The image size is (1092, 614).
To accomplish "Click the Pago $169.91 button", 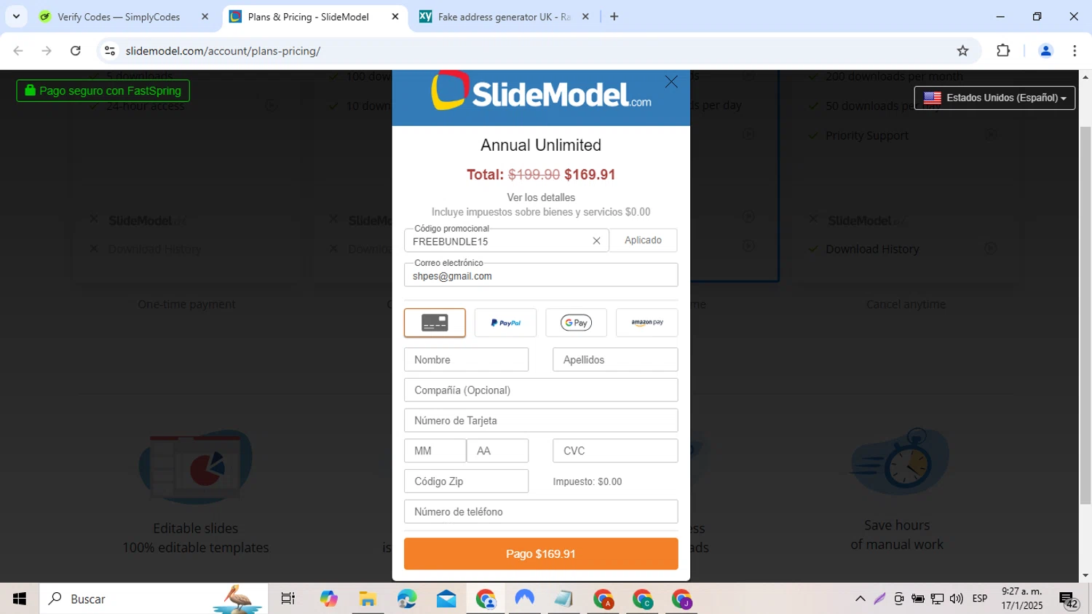I will tap(541, 554).
